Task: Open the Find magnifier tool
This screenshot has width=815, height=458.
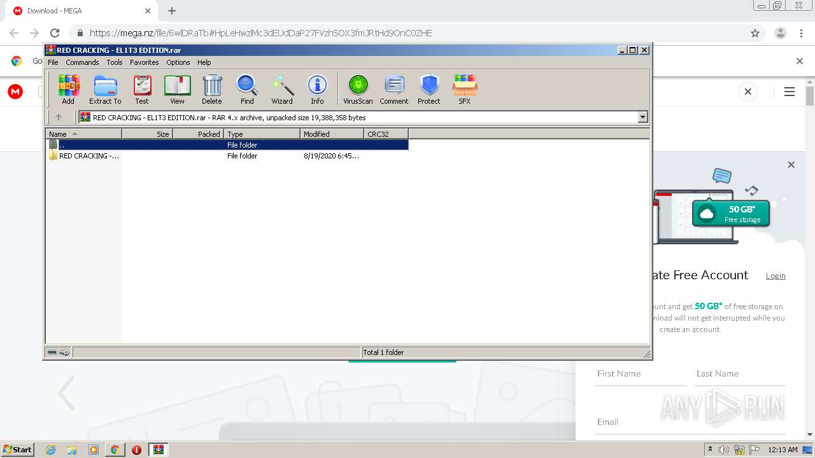Action: [247, 90]
